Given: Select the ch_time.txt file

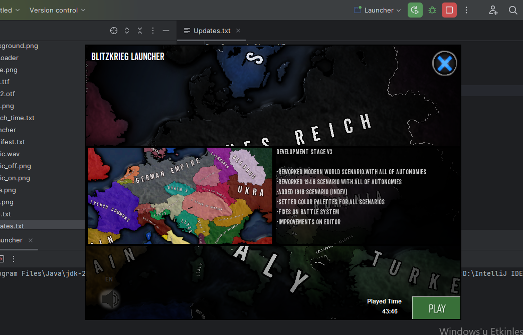Looking at the screenshot, I should coord(18,118).
